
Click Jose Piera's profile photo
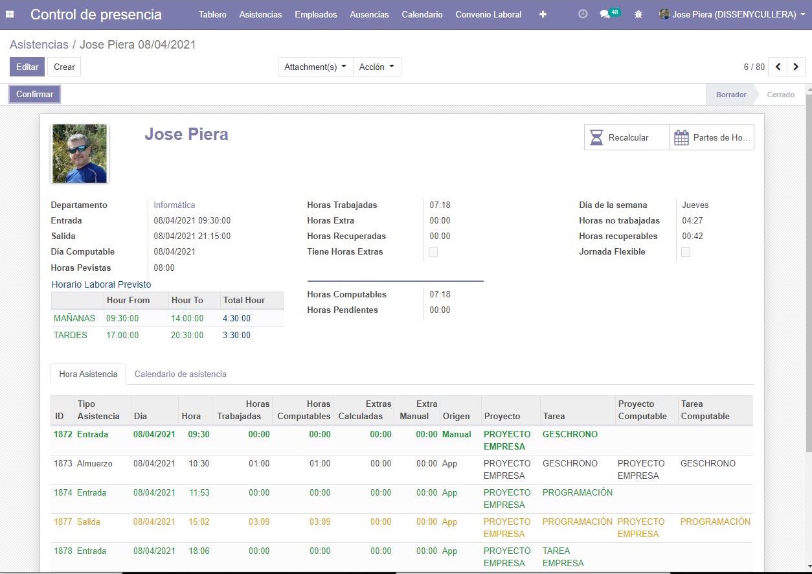pyautogui.click(x=80, y=154)
